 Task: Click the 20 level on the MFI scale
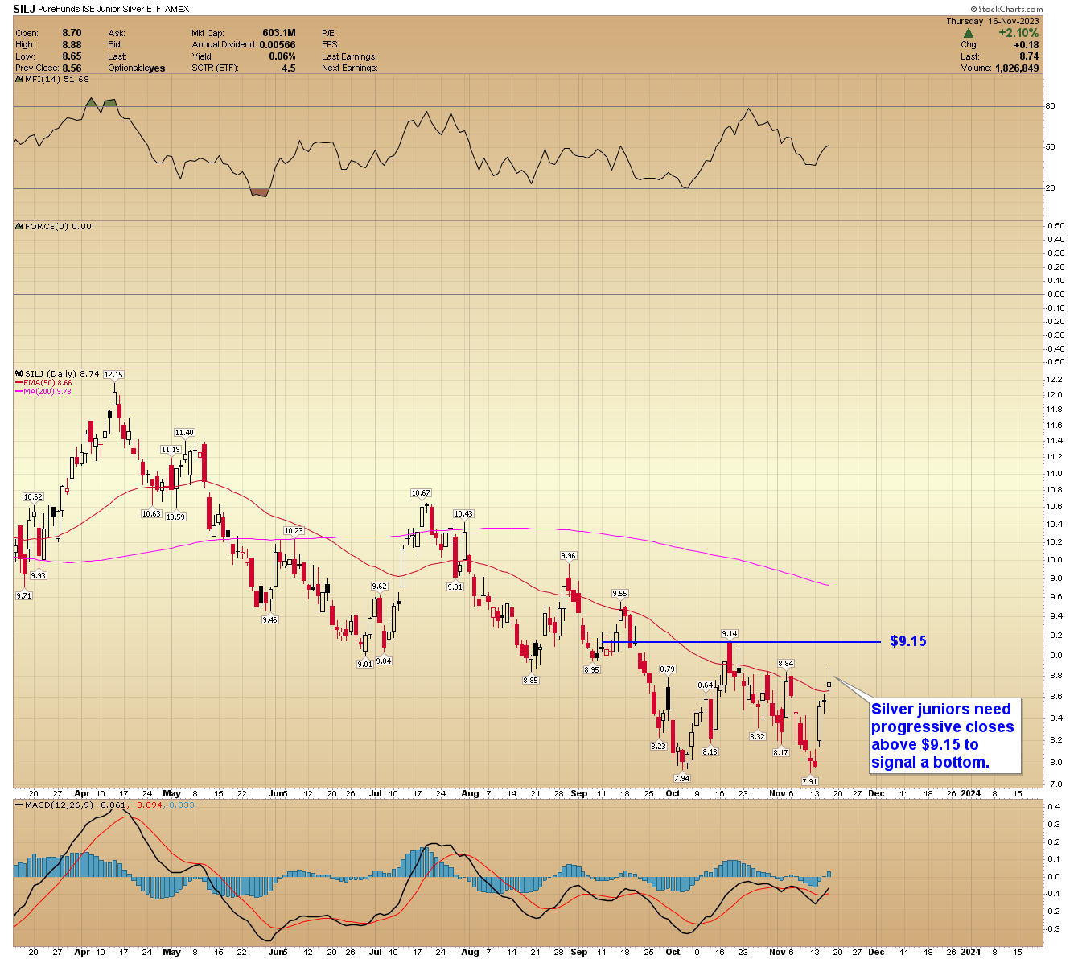[x=1050, y=188]
